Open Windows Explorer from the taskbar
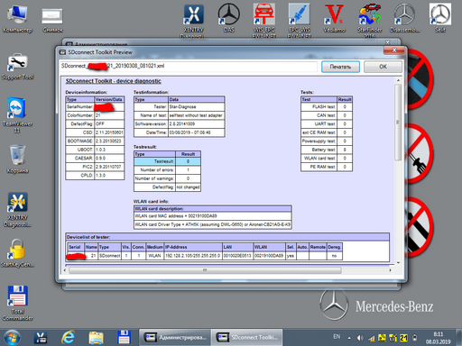Screen dimensions: 462x346 (x=96, y=338)
